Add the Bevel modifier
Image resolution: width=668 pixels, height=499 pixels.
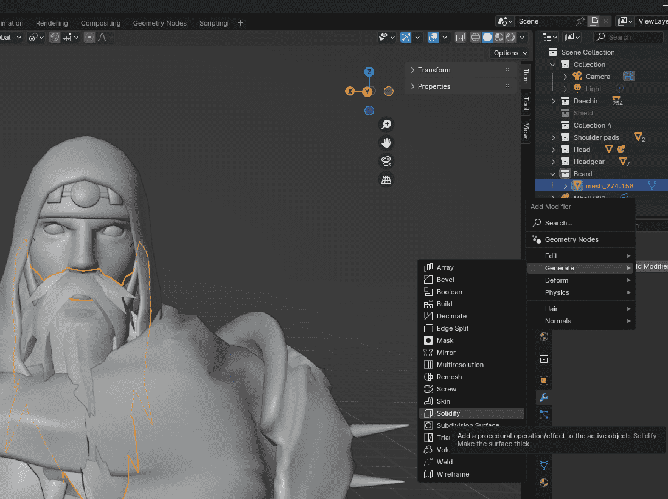[471, 280]
